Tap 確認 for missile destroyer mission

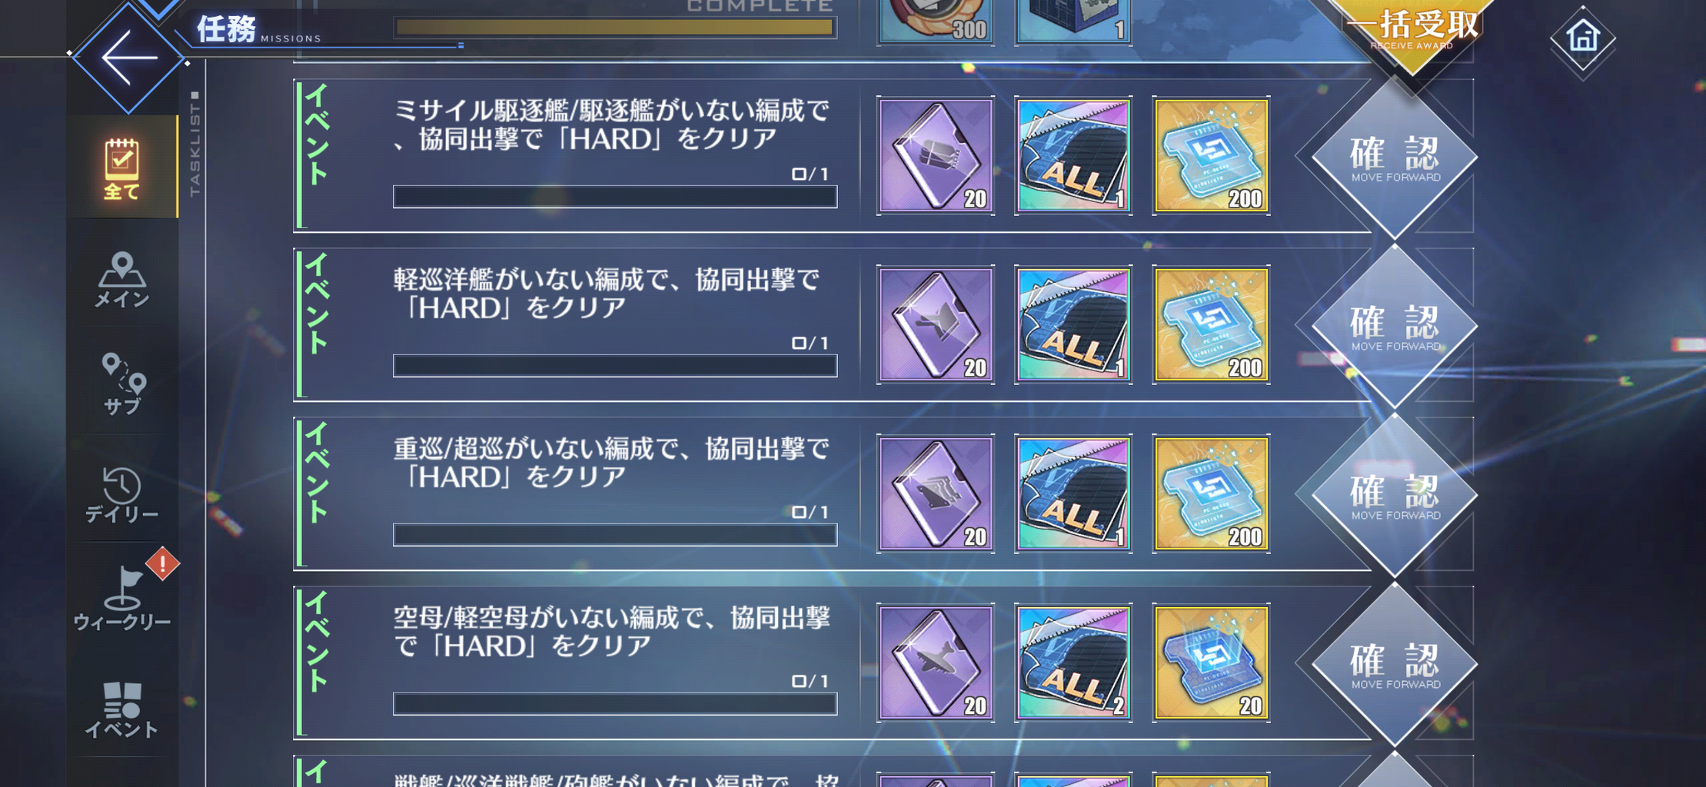1395,157
